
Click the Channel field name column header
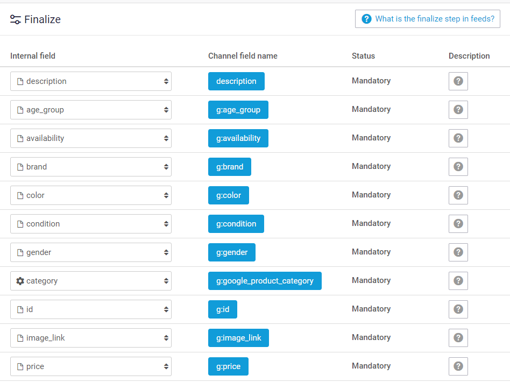coord(243,56)
